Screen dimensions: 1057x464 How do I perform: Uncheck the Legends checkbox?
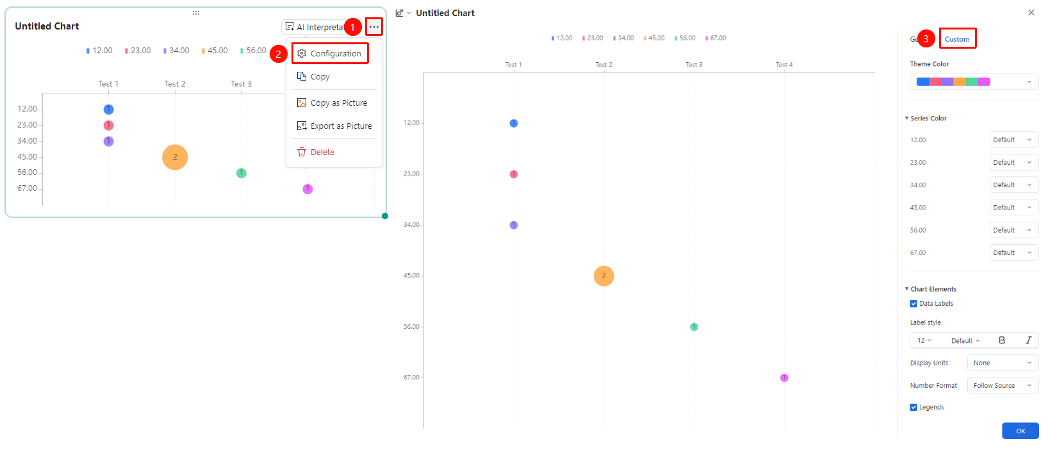pos(914,407)
